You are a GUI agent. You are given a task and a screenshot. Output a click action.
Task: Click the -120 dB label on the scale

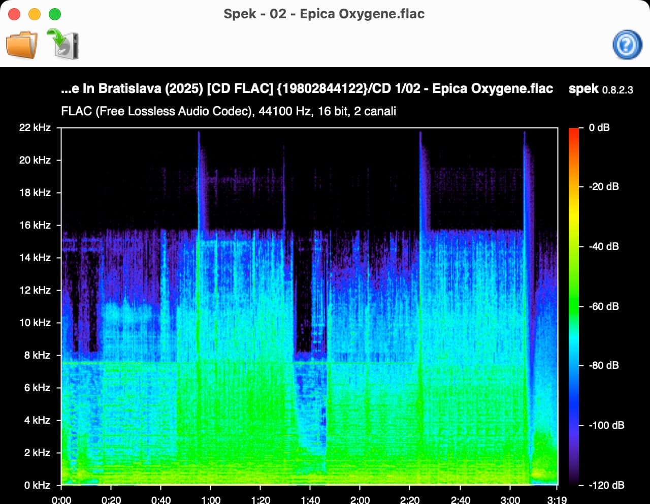coord(606,485)
